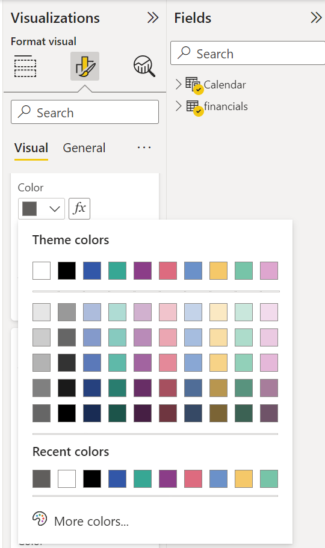This screenshot has width=325, height=548.
Task: Select white recent color swatch
Action: [67, 479]
